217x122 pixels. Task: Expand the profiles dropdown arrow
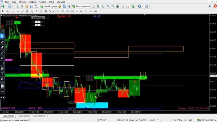tap(13, 6)
